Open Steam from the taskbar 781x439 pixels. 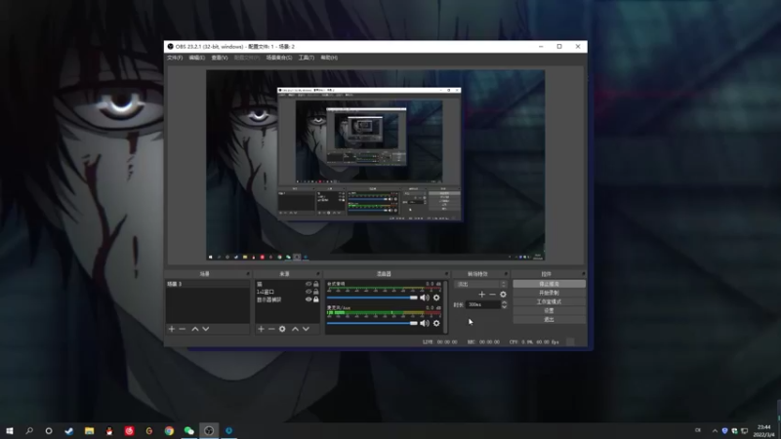coord(68,430)
